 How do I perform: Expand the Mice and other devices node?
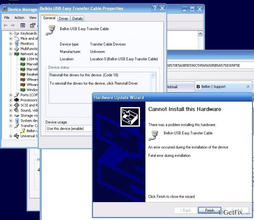pyautogui.click(x=11, y=39)
